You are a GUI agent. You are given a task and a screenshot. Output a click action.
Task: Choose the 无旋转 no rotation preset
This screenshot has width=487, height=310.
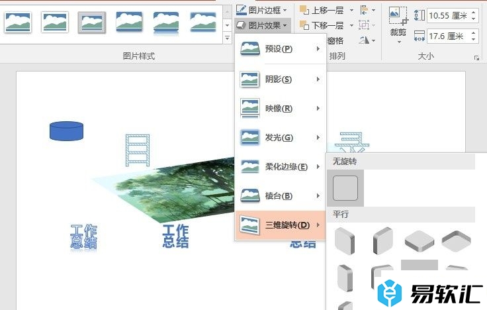345,188
